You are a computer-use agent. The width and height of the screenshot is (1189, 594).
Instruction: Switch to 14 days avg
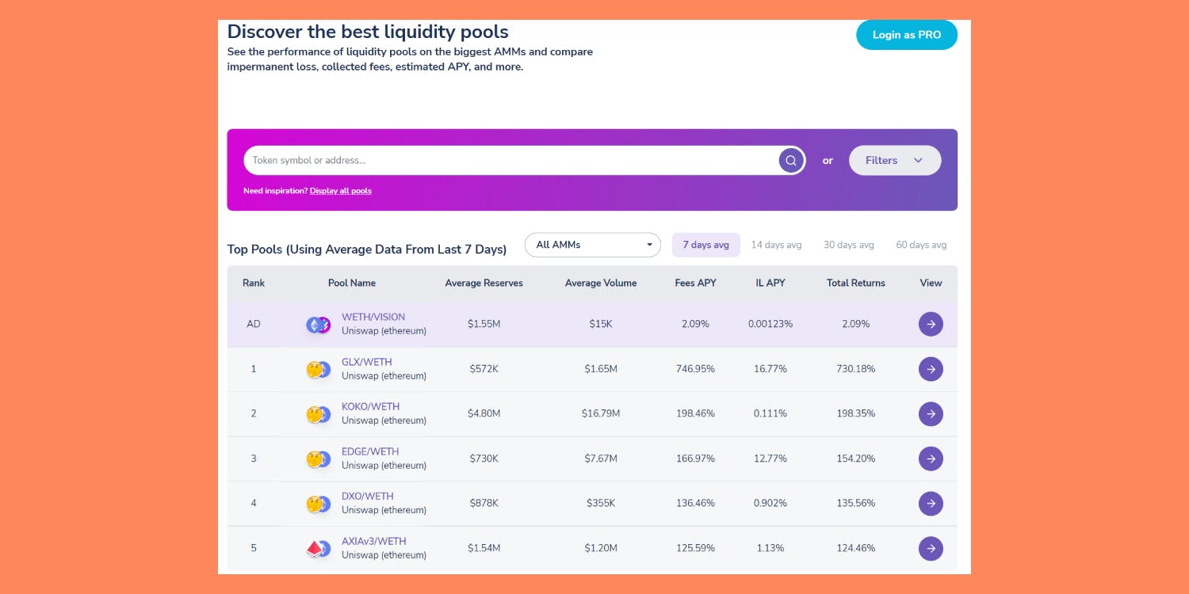pyautogui.click(x=776, y=245)
